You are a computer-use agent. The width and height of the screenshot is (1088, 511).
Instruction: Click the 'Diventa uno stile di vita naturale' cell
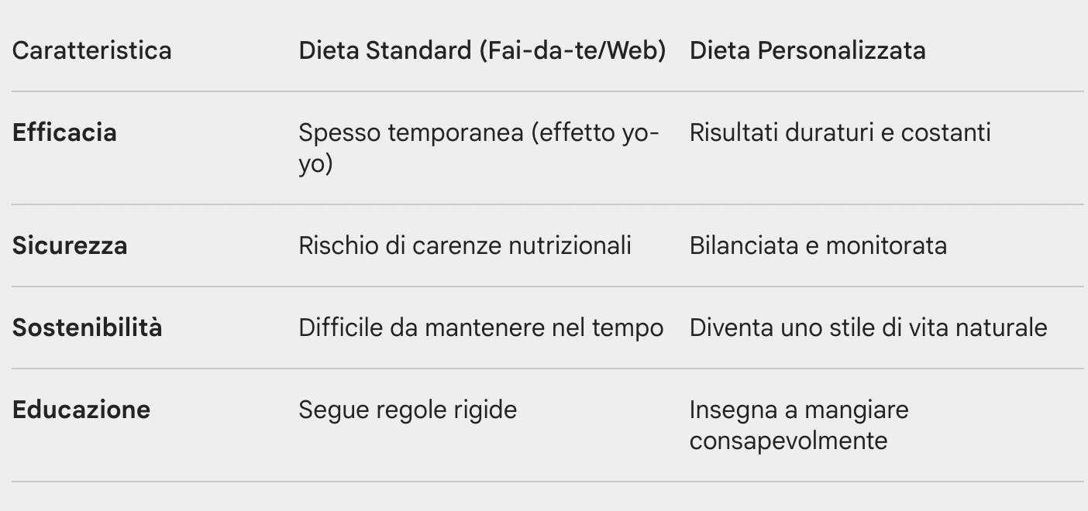[x=868, y=328]
